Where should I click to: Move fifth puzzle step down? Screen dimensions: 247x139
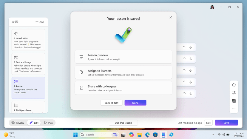pos(191,94)
